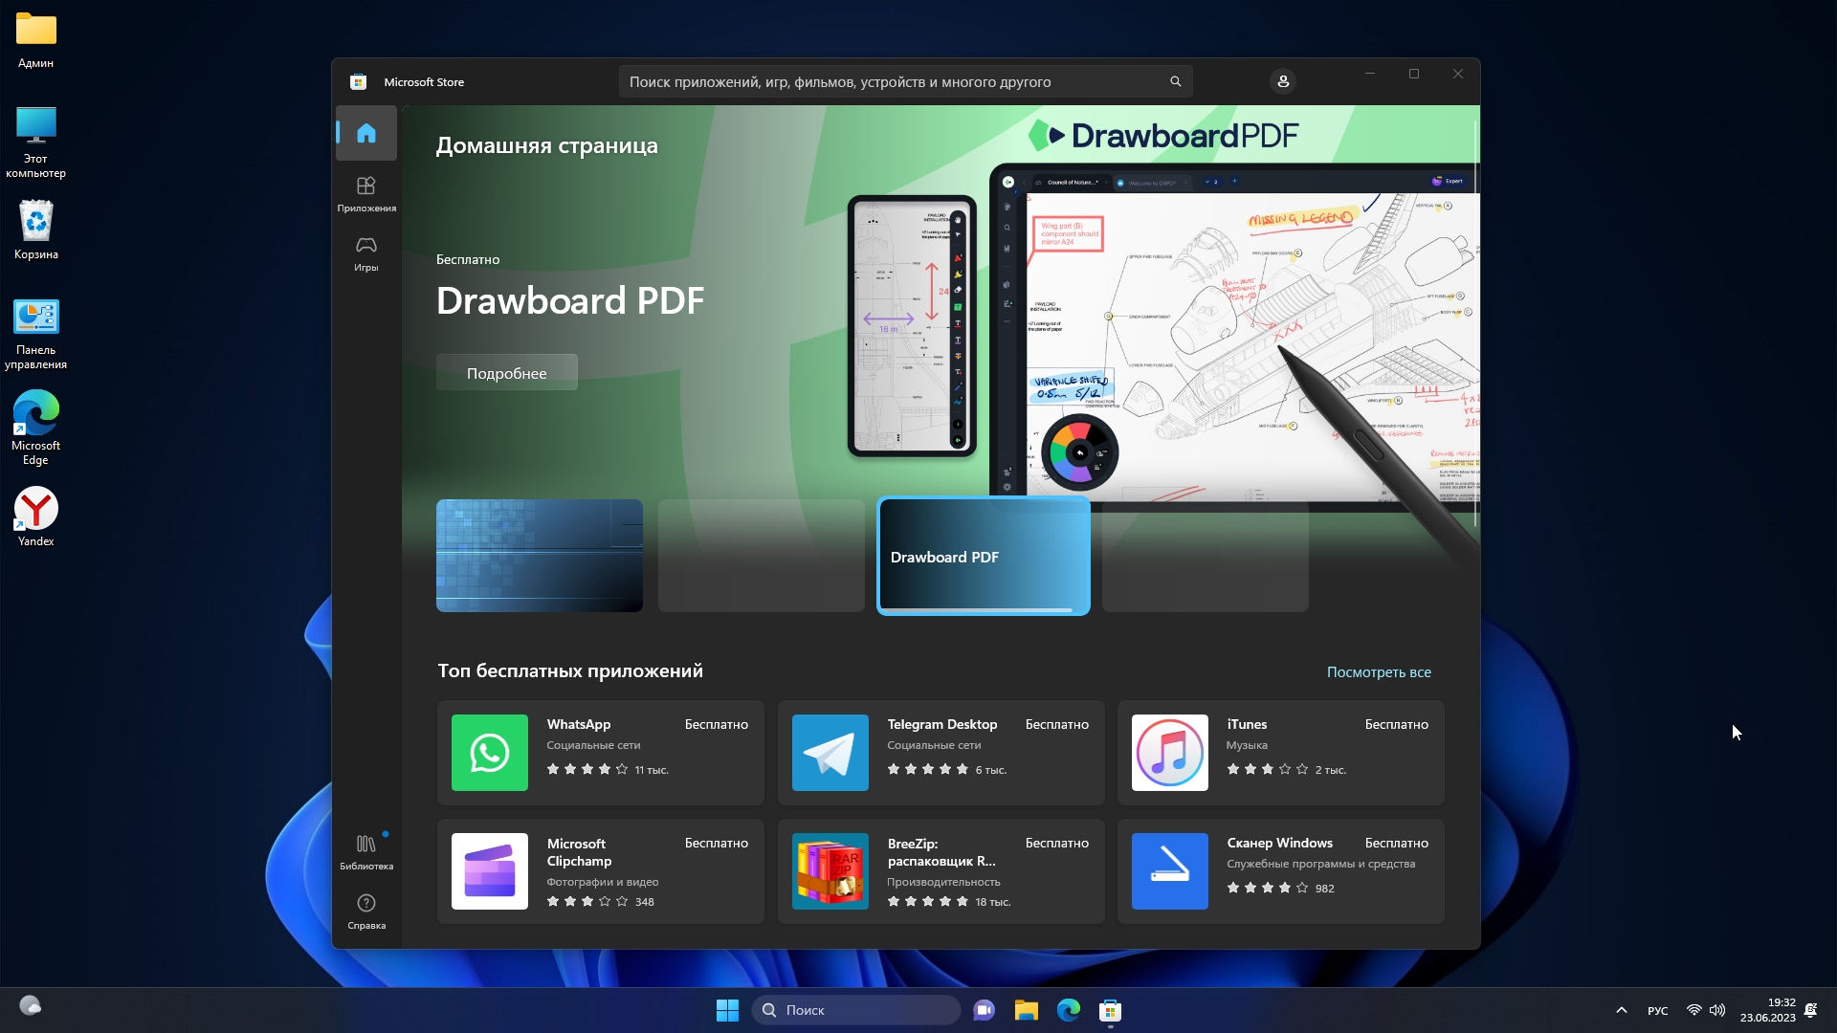Open the user account profile icon
This screenshot has height=1033, width=1837.
[x=1283, y=82]
